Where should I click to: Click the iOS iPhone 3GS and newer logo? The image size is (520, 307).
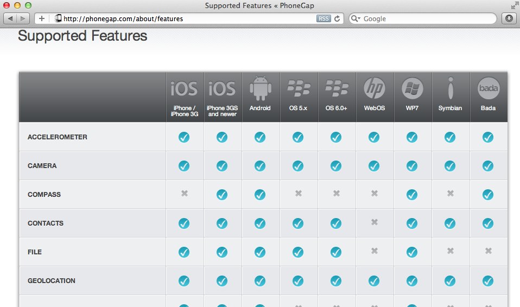coord(222,88)
